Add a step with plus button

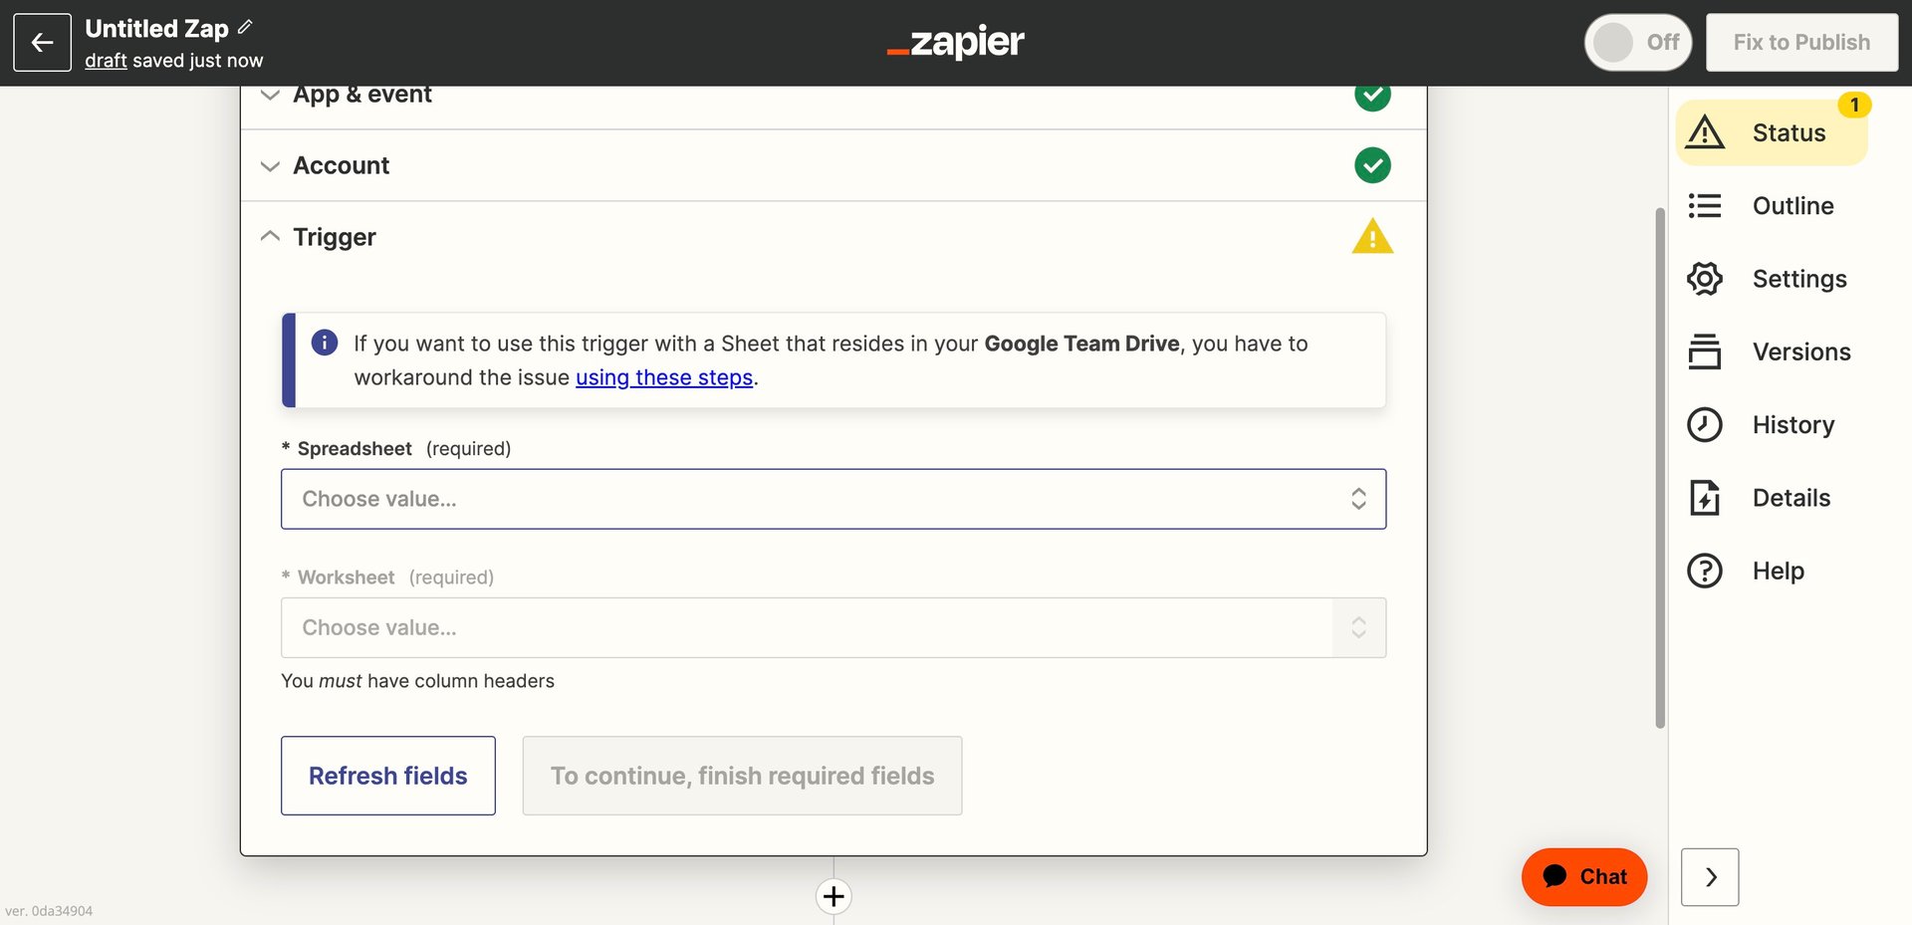[834, 896]
